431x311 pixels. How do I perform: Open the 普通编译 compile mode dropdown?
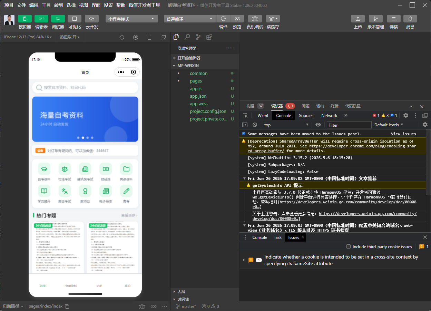tap(190, 19)
